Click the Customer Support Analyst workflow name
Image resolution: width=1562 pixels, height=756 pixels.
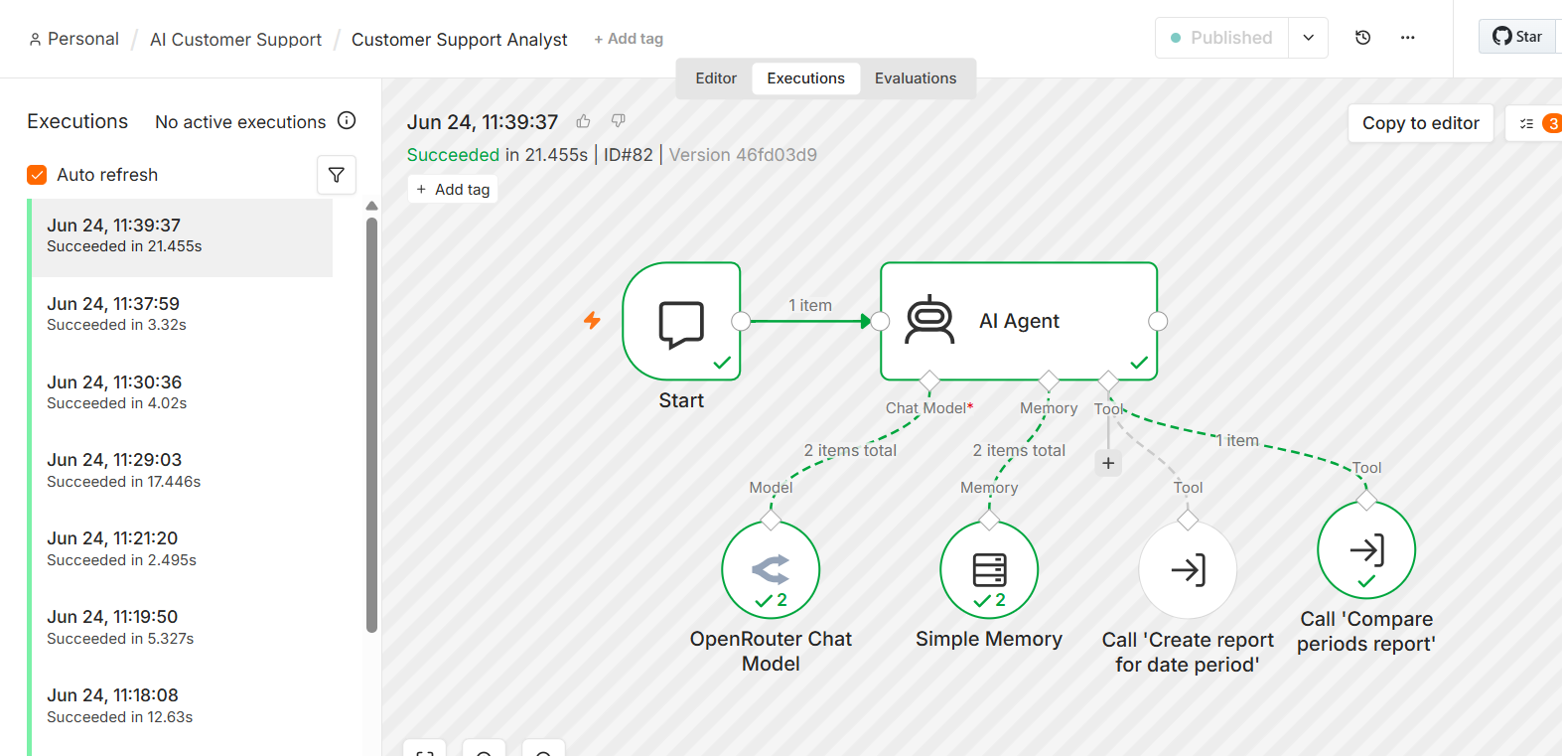click(x=459, y=40)
